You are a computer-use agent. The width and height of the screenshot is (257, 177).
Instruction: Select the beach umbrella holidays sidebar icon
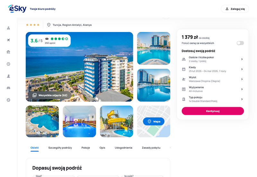tap(9, 52)
